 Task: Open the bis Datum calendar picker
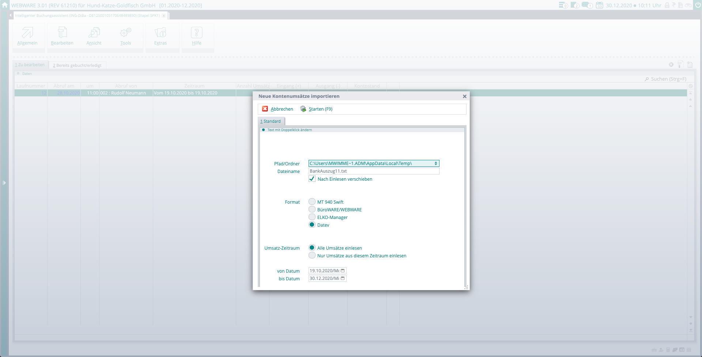(343, 279)
